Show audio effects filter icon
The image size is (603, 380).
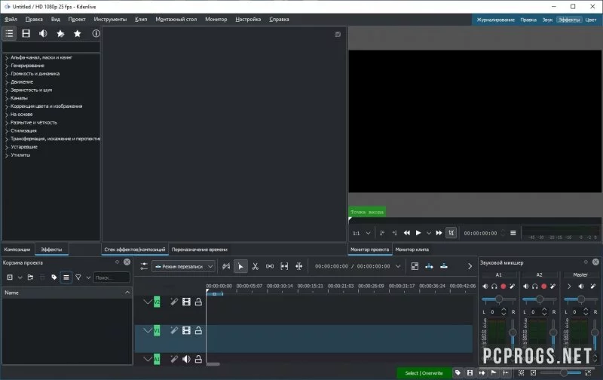pos(43,33)
